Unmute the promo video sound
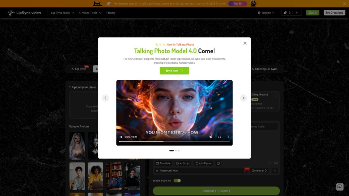This screenshot has width=349, height=196. pos(211,137)
